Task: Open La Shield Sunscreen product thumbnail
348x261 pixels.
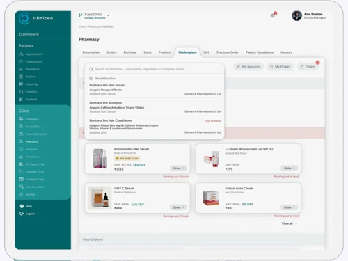Action: pos(212,159)
